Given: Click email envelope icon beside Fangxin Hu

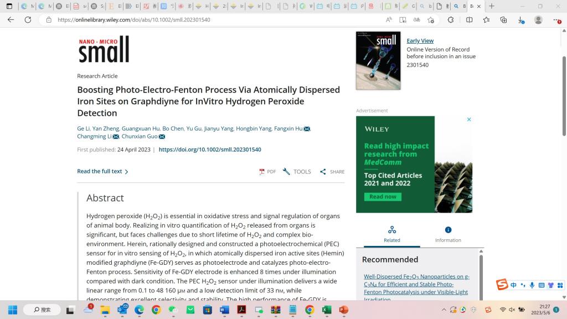Looking at the screenshot, I should (307, 128).
